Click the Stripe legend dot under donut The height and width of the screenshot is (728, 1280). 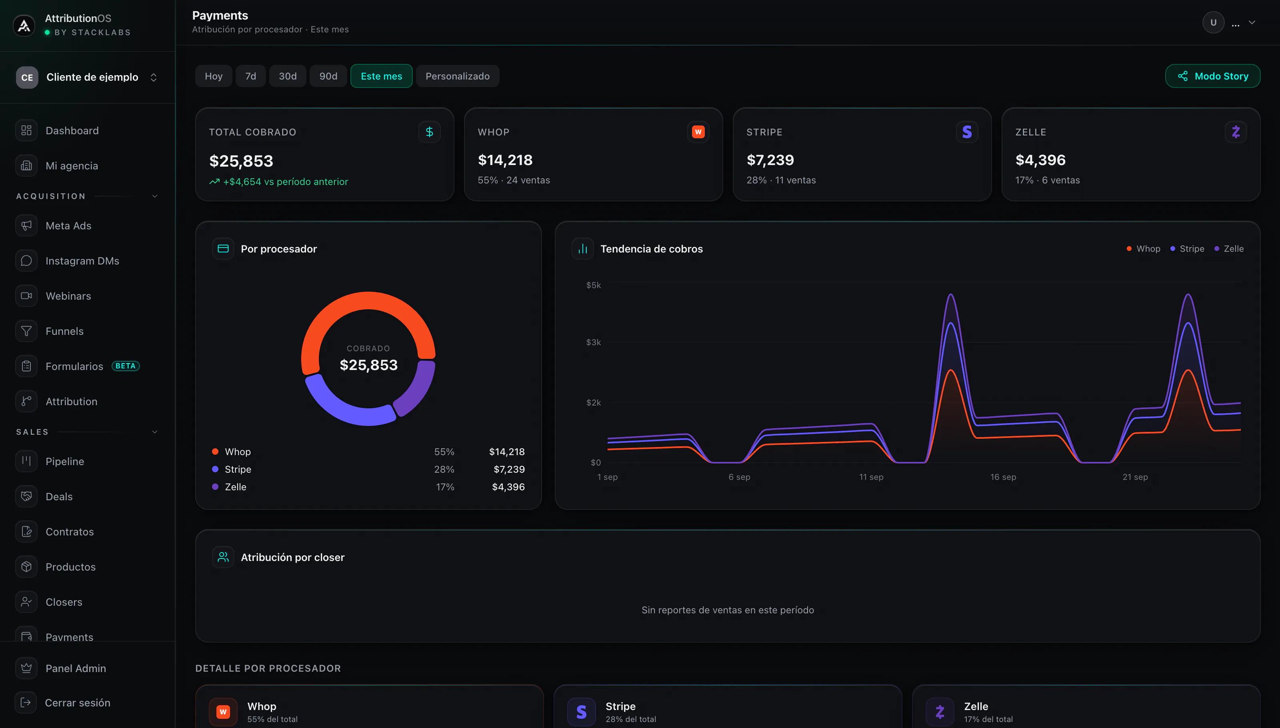pyautogui.click(x=215, y=469)
